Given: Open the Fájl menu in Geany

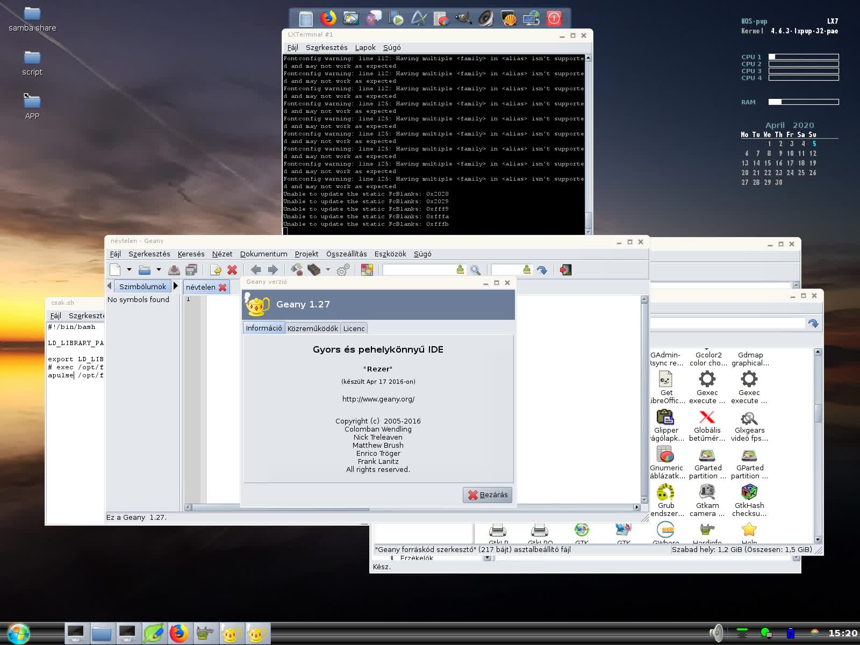Looking at the screenshot, I should click(x=116, y=254).
